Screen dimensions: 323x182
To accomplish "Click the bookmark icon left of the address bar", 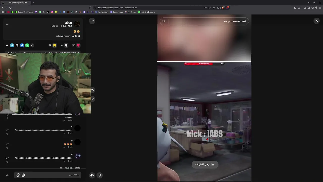I will click(x=90, y=8).
